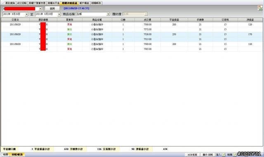
Task: Select the cell with price 7585.00
Action: 148,49
